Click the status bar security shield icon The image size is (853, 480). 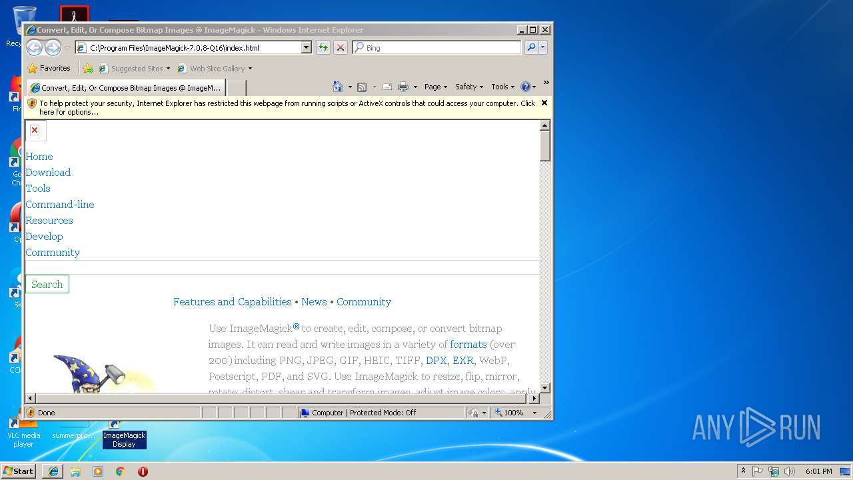point(31,413)
